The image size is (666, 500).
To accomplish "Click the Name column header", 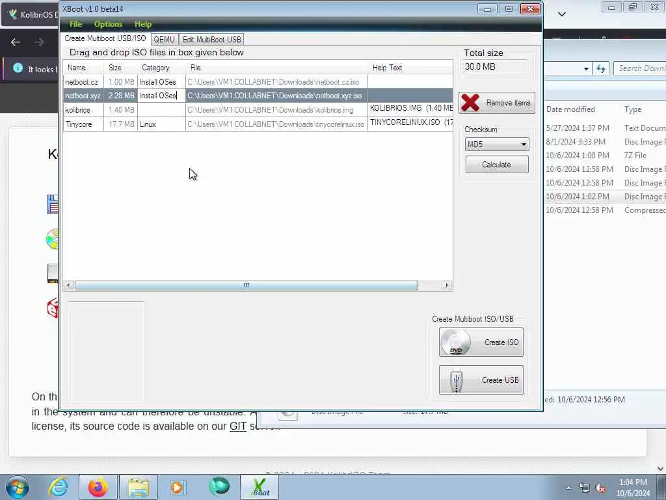I will [84, 68].
